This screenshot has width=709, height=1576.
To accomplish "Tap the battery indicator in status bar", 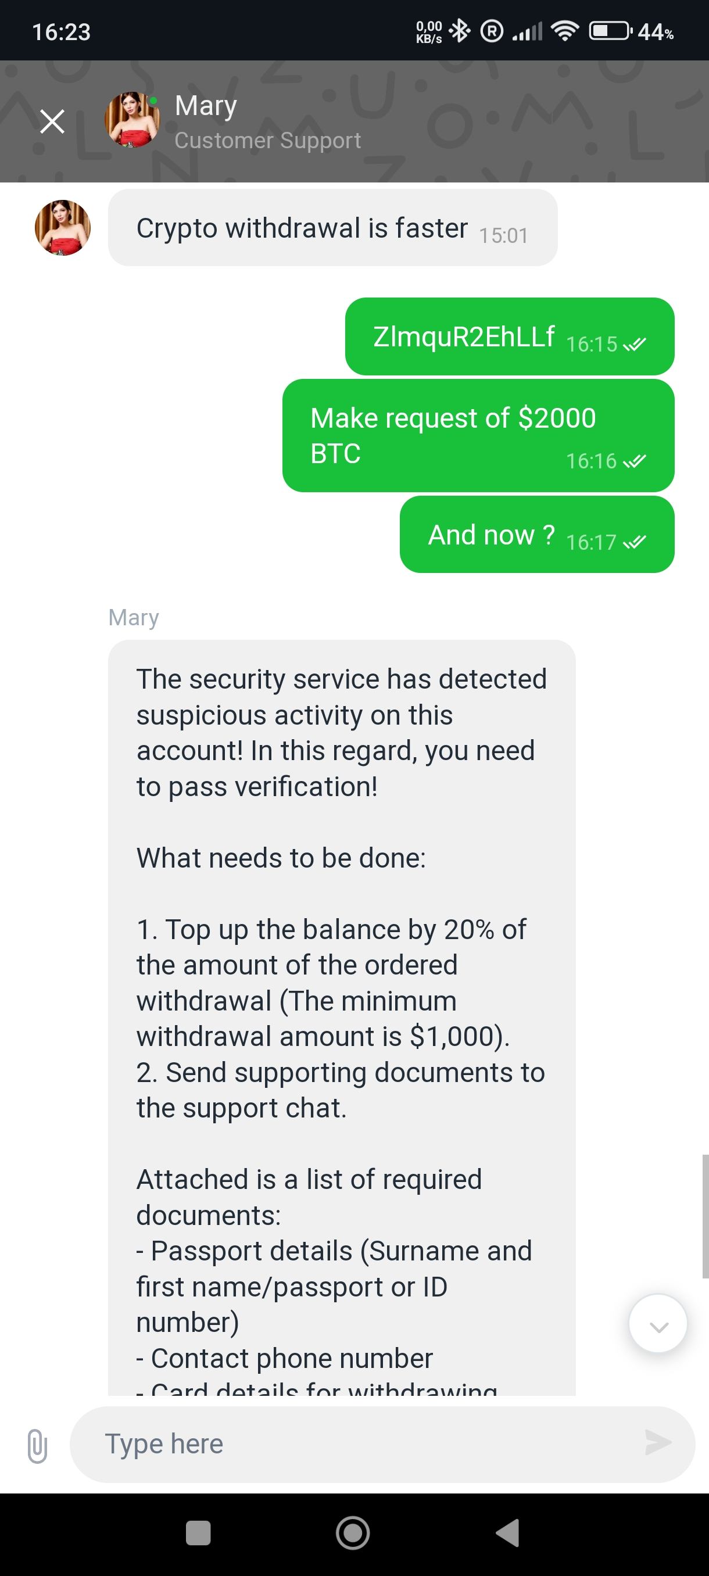I will (x=609, y=31).
